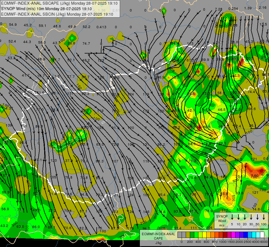
Task: Pick the bright green CAPE legend swatch
Action: pyautogui.click(x=196, y=235)
